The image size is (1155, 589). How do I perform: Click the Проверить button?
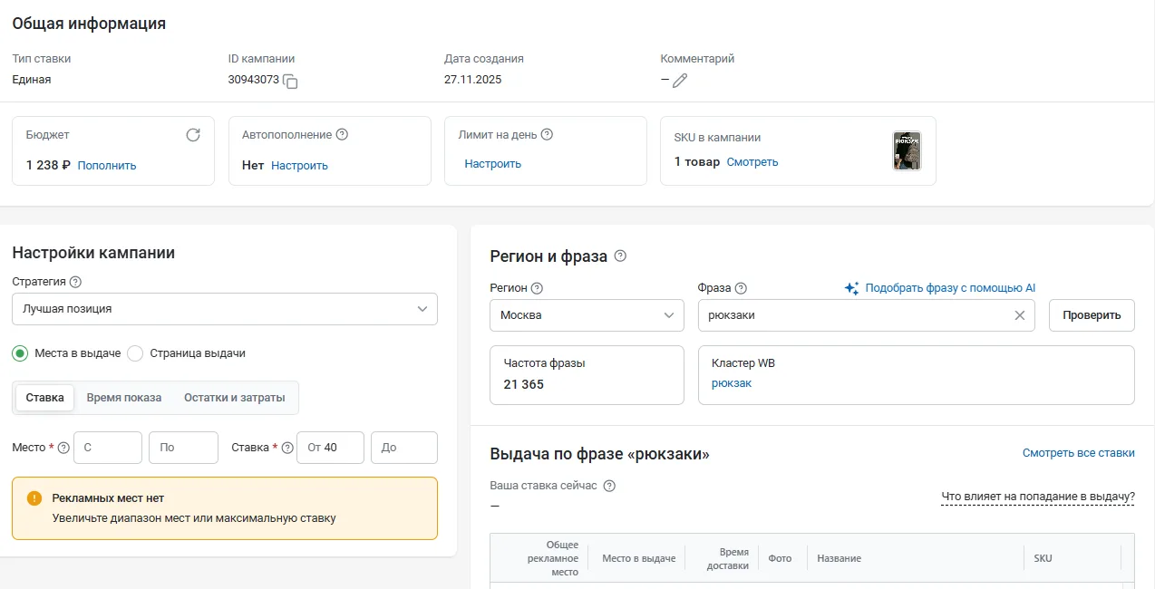click(x=1092, y=315)
